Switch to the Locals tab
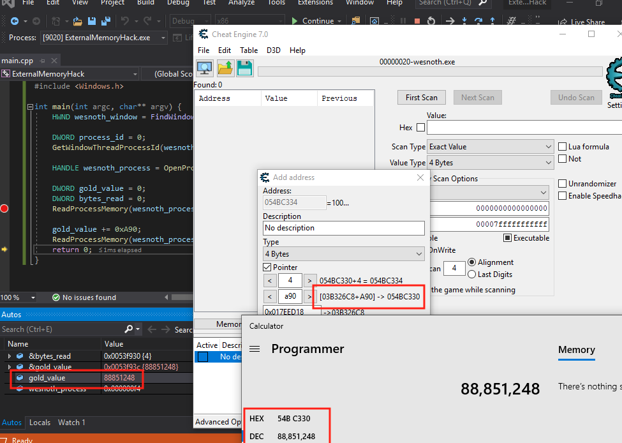This screenshot has width=622, height=443. pyautogui.click(x=40, y=423)
